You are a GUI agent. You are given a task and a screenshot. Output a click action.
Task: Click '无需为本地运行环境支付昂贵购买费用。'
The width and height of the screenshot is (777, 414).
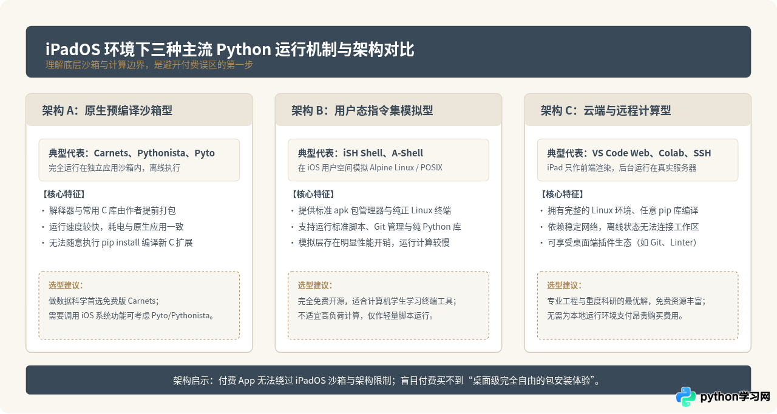(x=616, y=316)
